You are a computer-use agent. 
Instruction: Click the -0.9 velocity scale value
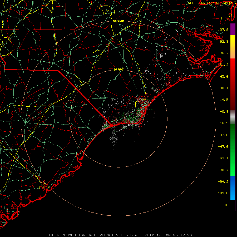click(x=224, y=112)
